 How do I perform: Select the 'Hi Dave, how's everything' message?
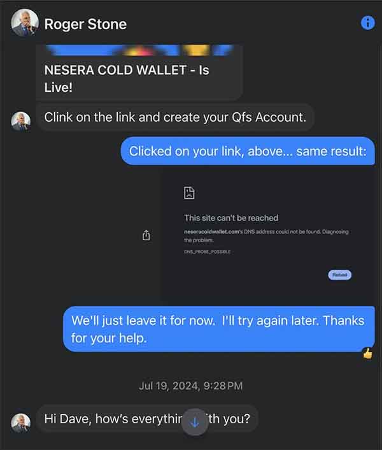(147, 419)
